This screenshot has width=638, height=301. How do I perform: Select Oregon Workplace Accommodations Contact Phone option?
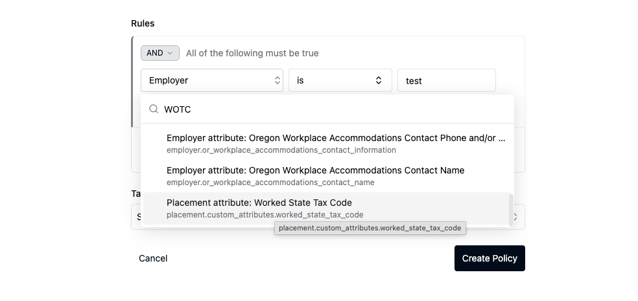327,144
